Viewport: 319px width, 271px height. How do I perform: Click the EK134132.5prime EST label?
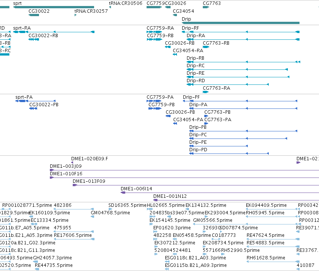(206, 205)
